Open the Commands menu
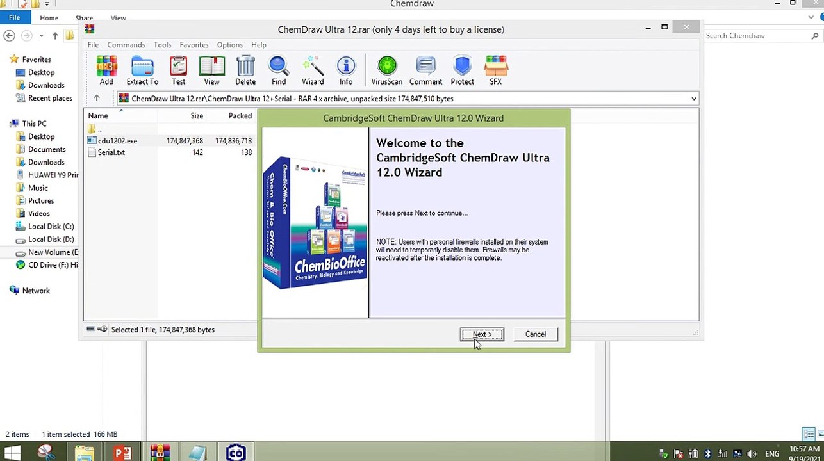The width and height of the screenshot is (824, 461). coord(126,45)
